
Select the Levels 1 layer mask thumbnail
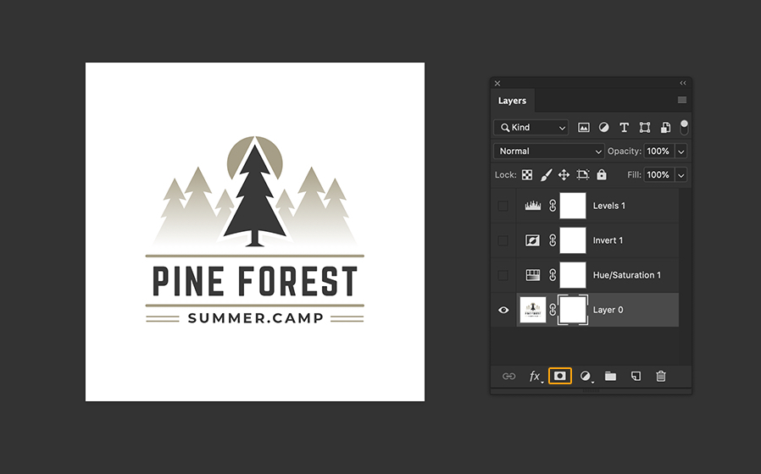click(573, 206)
